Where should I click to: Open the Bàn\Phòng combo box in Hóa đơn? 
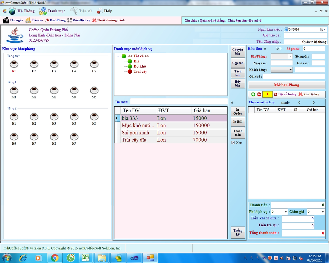point(282,56)
